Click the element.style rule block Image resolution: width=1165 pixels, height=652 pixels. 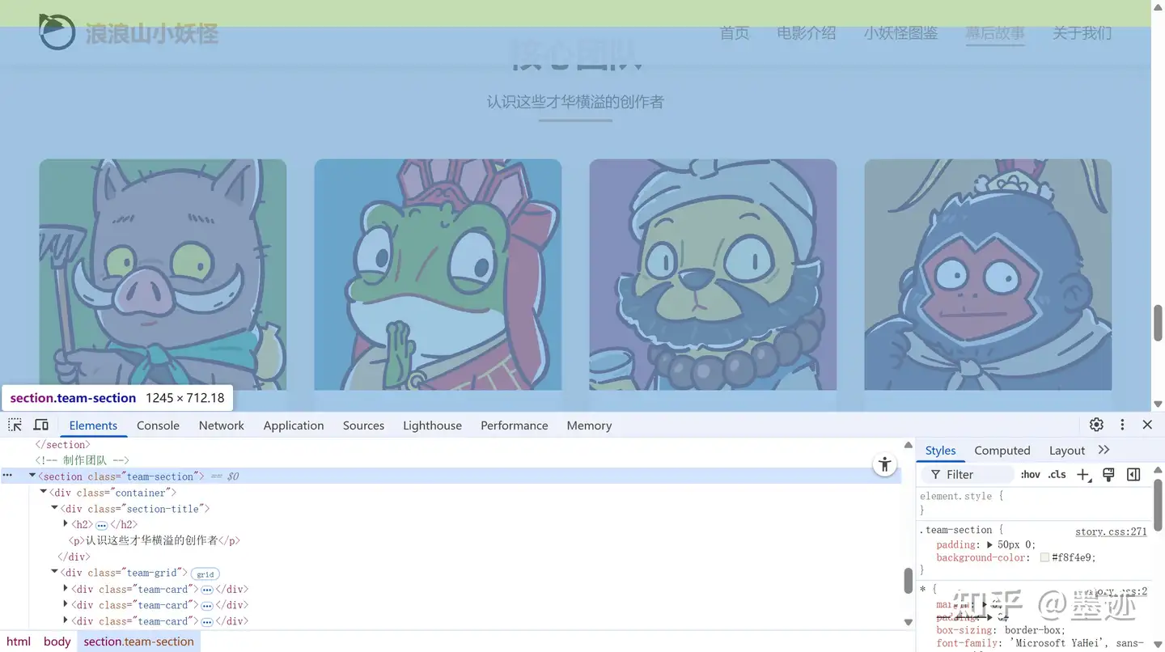point(1034,503)
